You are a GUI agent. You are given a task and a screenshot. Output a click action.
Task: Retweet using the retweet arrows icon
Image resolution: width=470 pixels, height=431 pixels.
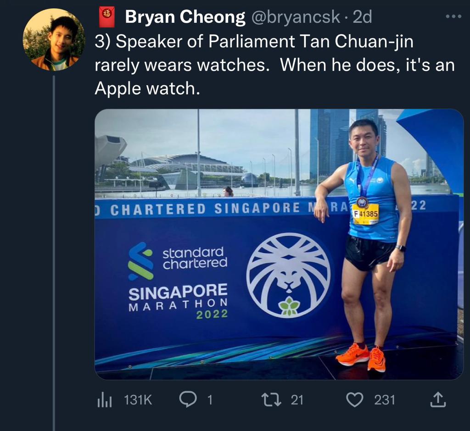pos(271,400)
